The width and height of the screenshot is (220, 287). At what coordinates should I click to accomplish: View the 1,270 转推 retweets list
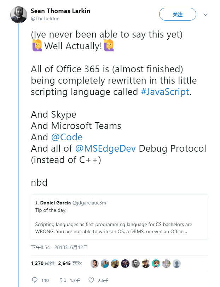(x=42, y=263)
